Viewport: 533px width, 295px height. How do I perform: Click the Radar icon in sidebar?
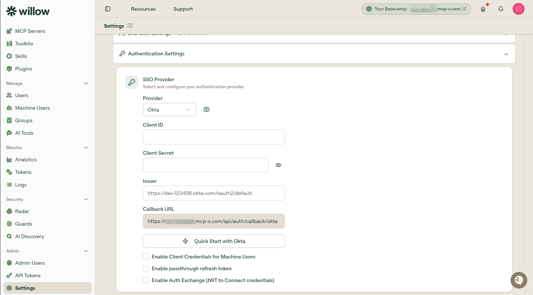[x=9, y=211]
